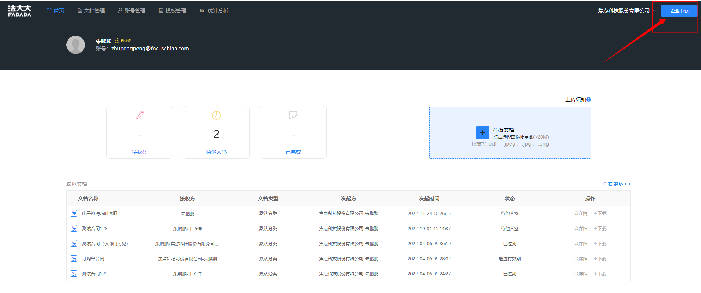Image resolution: width=701 pixels, height=293 pixels.
Task: Open the 待他人签 link
Action: pos(216,152)
